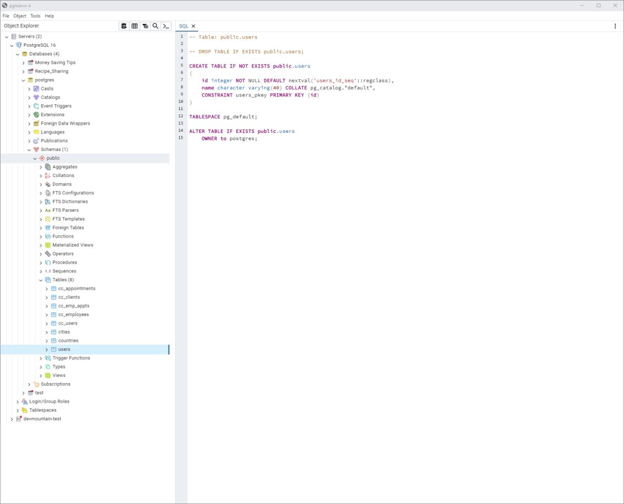Expand the devmountain-test server
Screen dimensions: 624x504
pos(12,419)
